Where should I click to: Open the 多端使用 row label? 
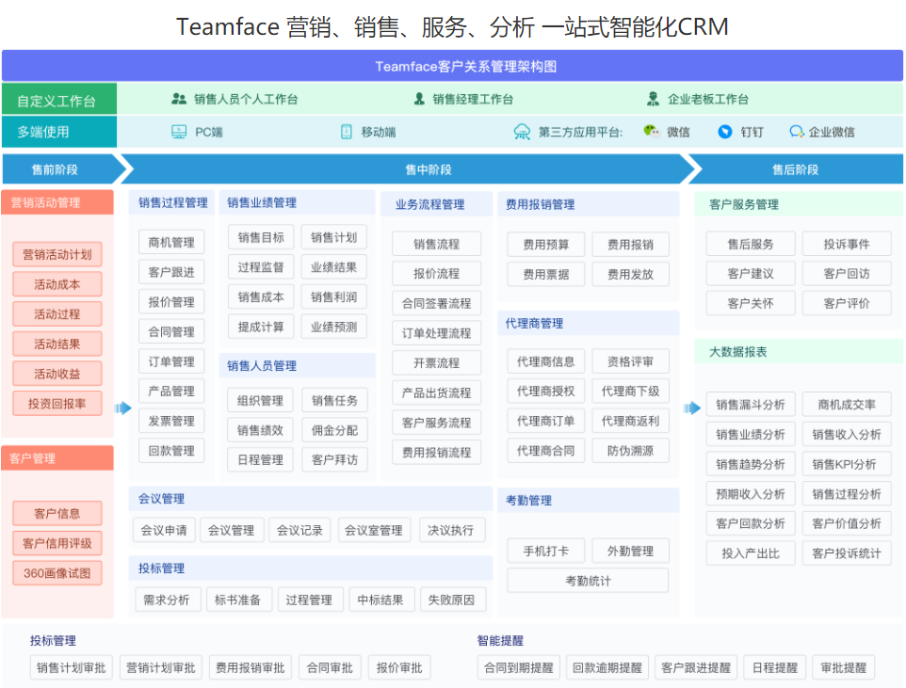coord(58,132)
